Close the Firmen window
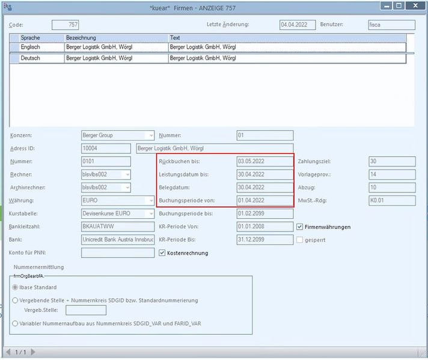The width and height of the screenshot is (428, 360). point(415,6)
